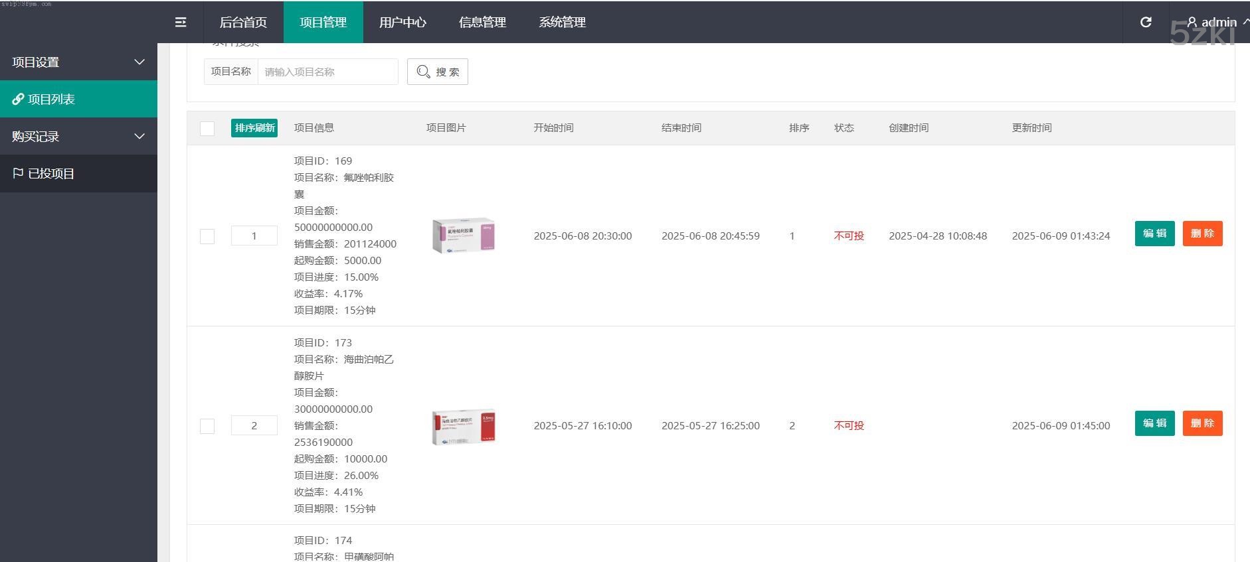1250x562 pixels.
Task: Click 销售金额: 201124000 text
Action: [x=345, y=244]
